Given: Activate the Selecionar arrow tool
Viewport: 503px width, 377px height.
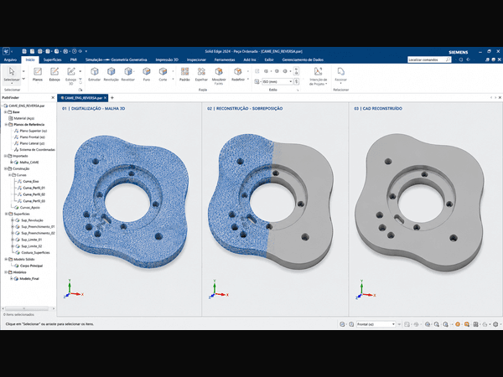Looking at the screenshot, I should (x=12, y=74).
